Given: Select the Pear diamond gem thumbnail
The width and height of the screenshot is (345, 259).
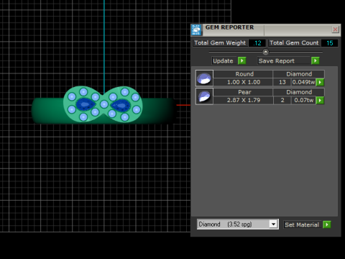Looking at the screenshot, I should (204, 96).
